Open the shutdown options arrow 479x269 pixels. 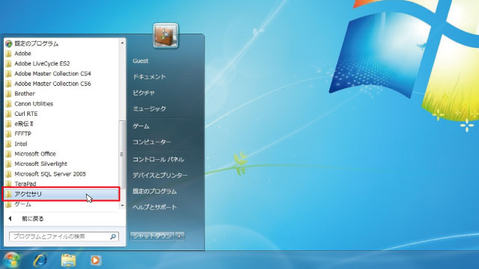pos(180,236)
